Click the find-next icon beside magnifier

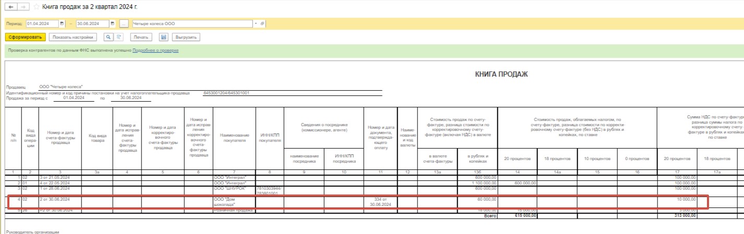coord(118,37)
